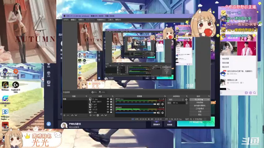Image resolution: width=264 pixels, height=148 pixels.
Task: Open the 滤镜 filters button
Action: (x=102, y=92)
